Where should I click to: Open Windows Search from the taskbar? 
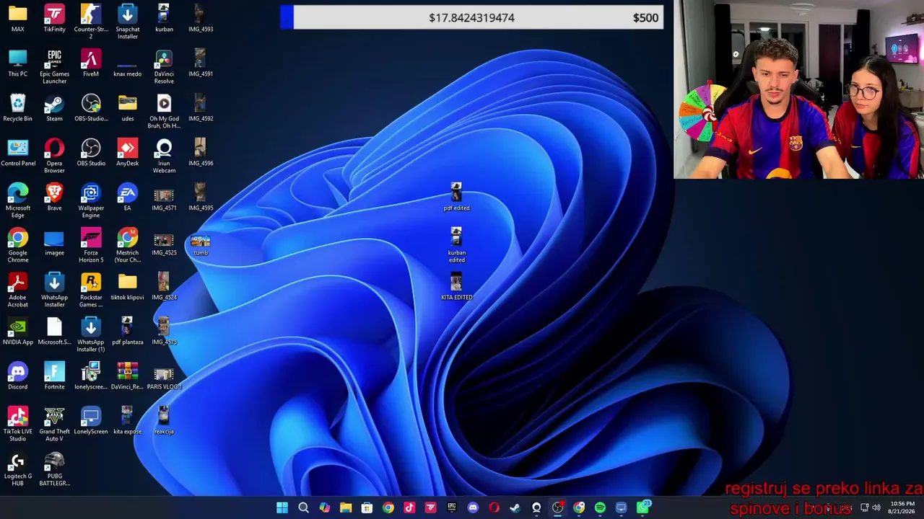(303, 507)
